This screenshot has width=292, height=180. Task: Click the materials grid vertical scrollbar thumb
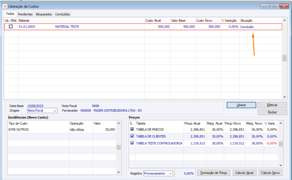click(284, 58)
